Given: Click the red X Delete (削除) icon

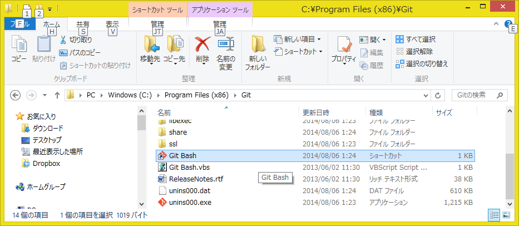Looking at the screenshot, I should [x=202, y=43].
